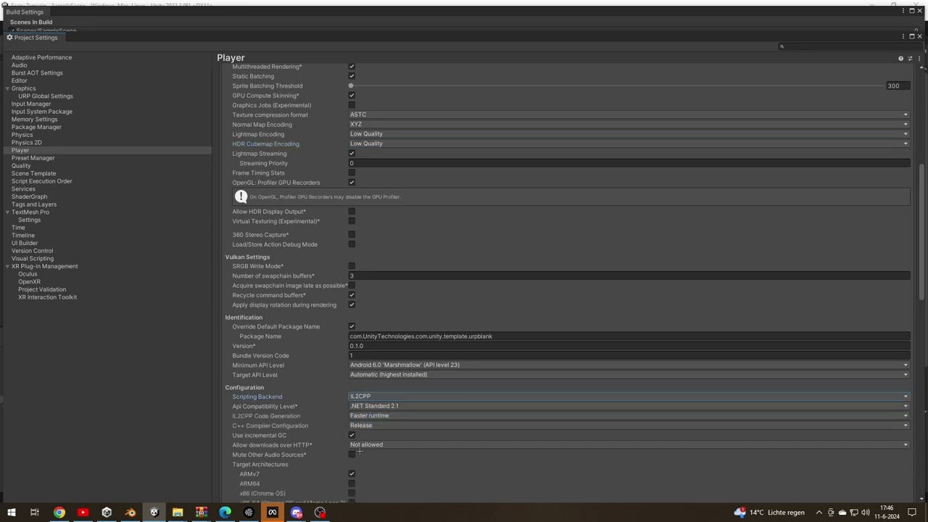Disable Multithreaded Rendering checkbox
This screenshot has width=928, height=522.
(x=352, y=67)
